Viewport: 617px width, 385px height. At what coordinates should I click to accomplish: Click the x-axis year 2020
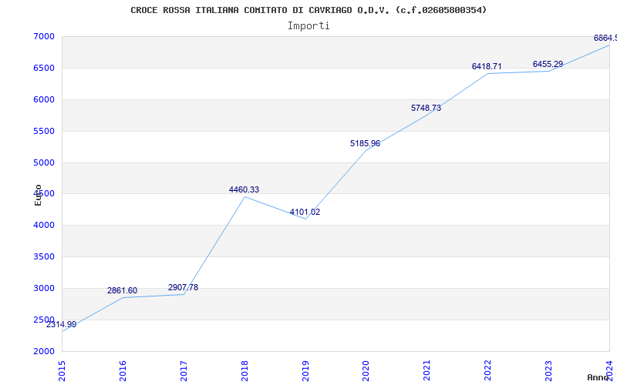tap(366, 371)
